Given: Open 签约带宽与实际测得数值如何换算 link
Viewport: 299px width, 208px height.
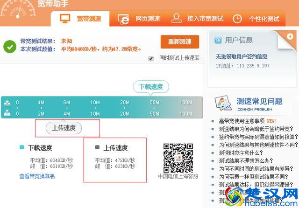Looking at the screenshot, I should [258, 137].
